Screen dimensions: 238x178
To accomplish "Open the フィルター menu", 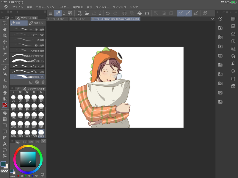I will tap(103, 7).
